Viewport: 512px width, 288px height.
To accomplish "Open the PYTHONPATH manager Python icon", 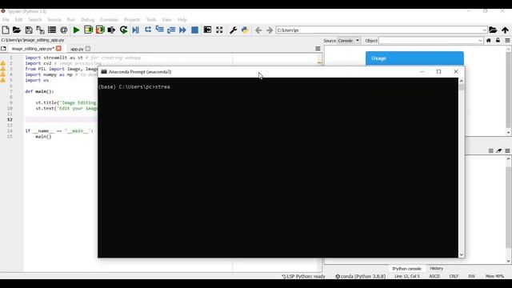I will (245, 30).
